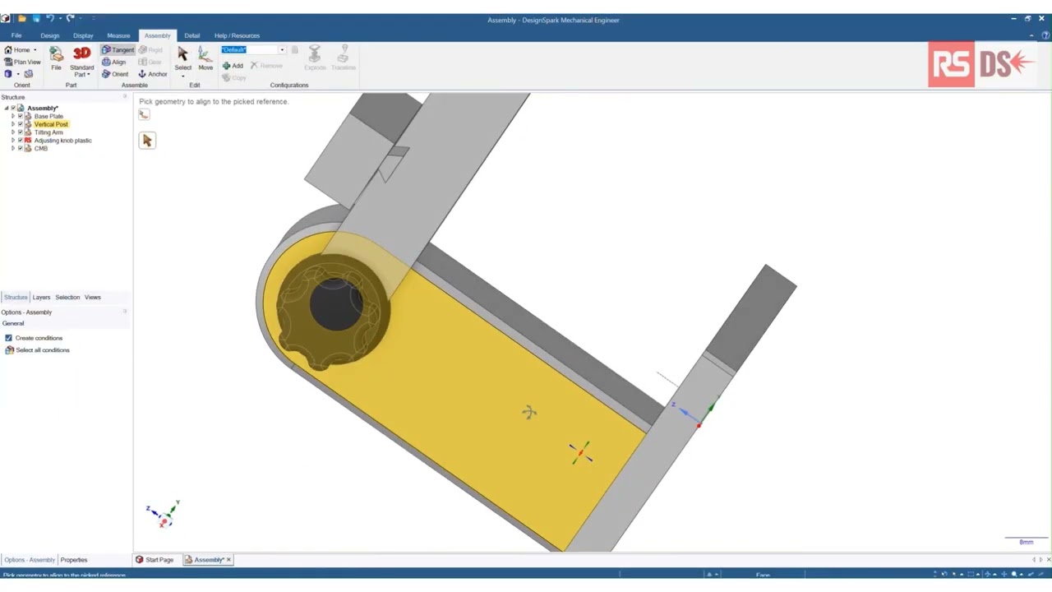Open file via quick access folder icon
This screenshot has height=592, width=1052.
[x=22, y=18]
